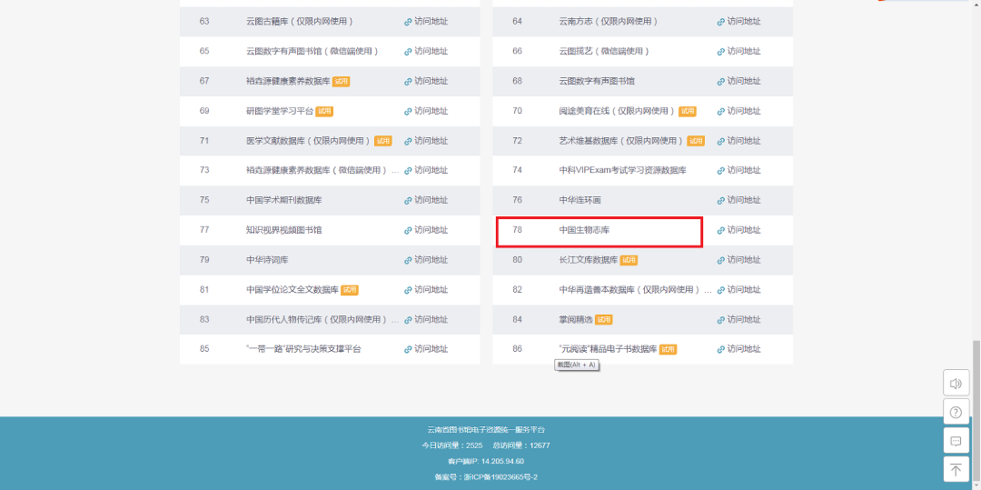Image resolution: width=981 pixels, height=490 pixels.
Task: Click 访问地址 for 云图数字有声图书馆 row 68
Action: pos(744,81)
